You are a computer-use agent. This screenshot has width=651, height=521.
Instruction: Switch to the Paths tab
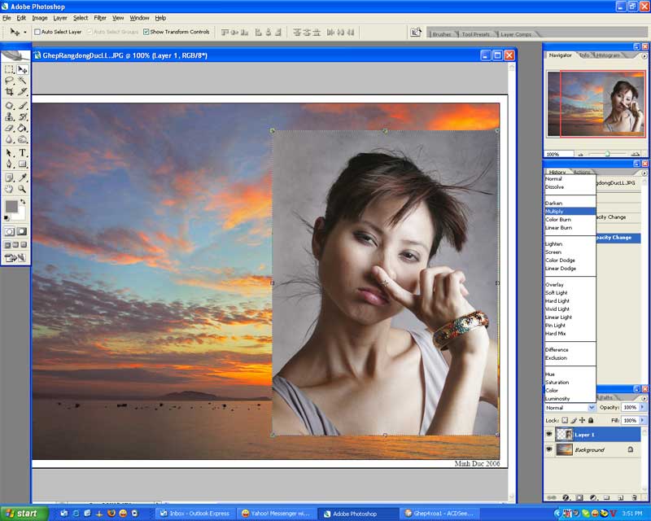click(x=605, y=397)
